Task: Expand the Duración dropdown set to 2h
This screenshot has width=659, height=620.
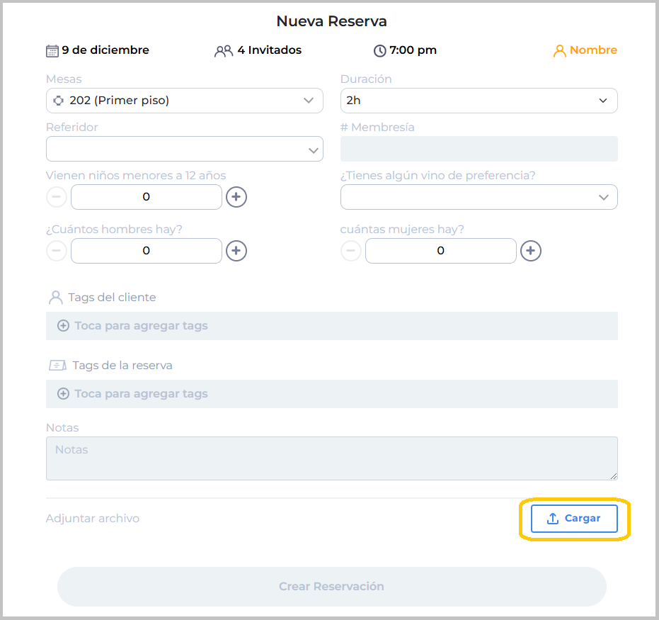Action: [x=479, y=101]
